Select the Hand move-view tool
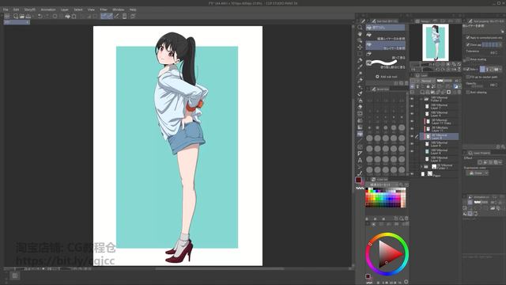This screenshot has height=285, width=506. (360, 34)
